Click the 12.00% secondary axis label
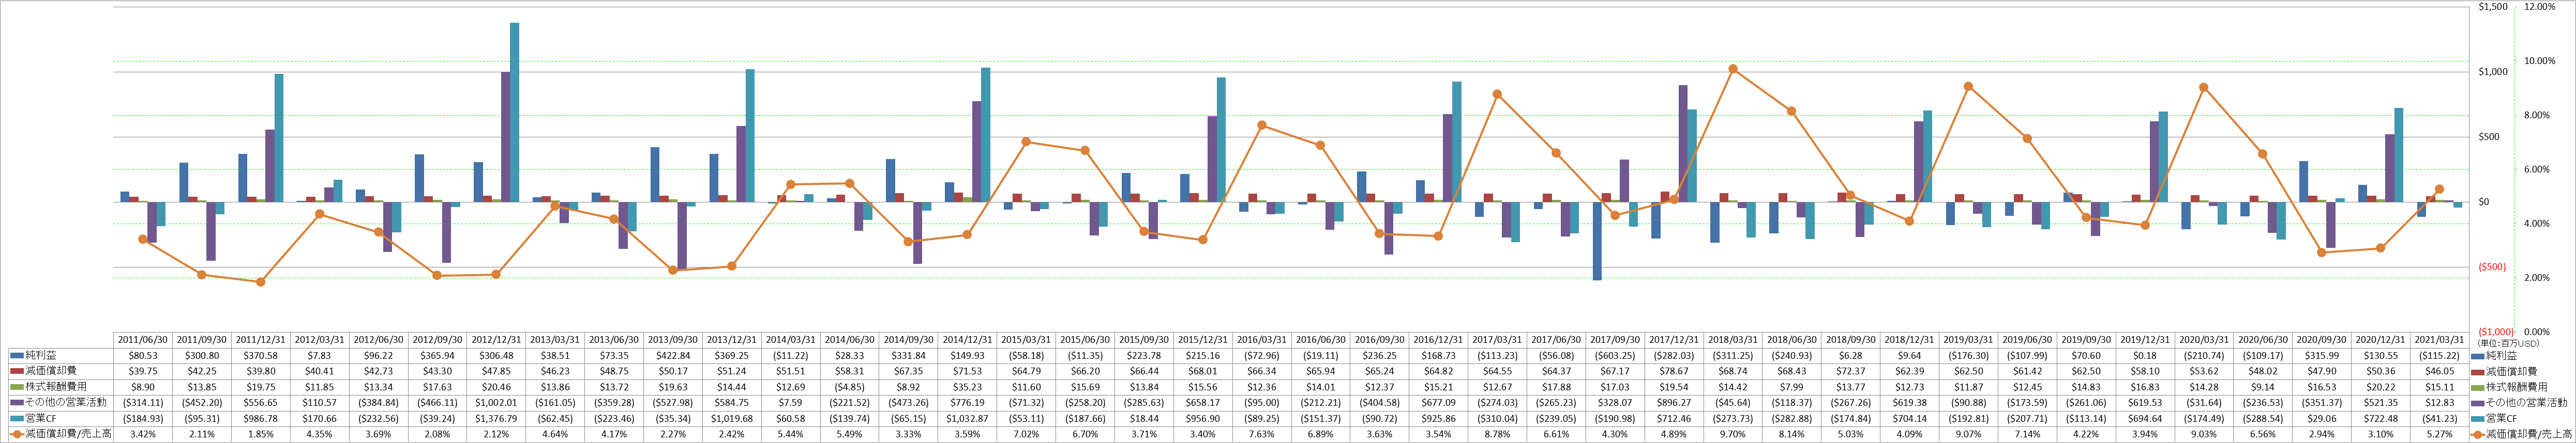Screen dimensions: 2576x443 pyautogui.click(x=2540, y=7)
